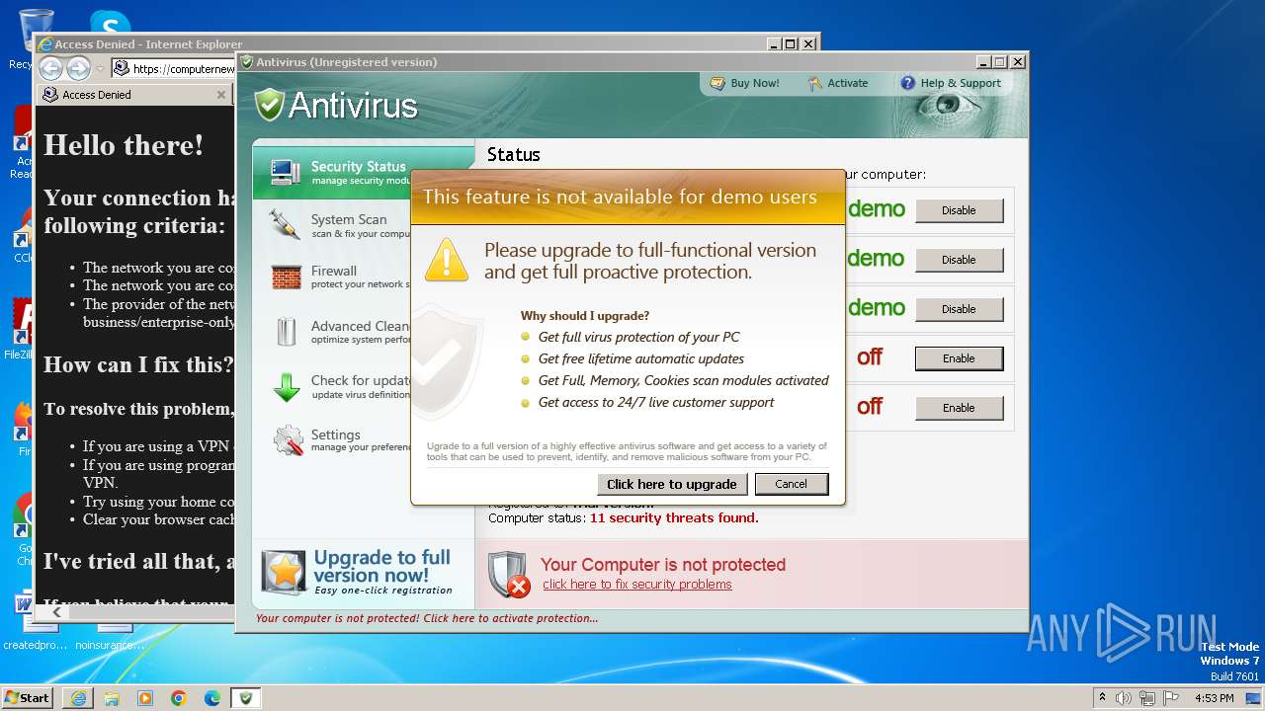Click here to upgrade button
Image resolution: width=1265 pixels, height=711 pixels.
(x=672, y=484)
